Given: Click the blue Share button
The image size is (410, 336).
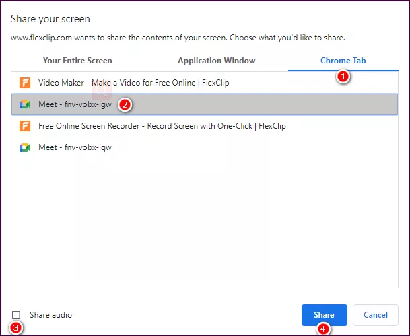Looking at the screenshot, I should tap(324, 315).
